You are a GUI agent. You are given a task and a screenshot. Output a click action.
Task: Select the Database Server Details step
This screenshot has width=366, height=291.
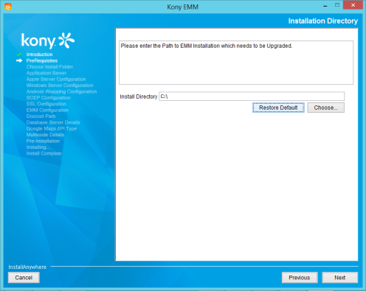tap(53, 122)
